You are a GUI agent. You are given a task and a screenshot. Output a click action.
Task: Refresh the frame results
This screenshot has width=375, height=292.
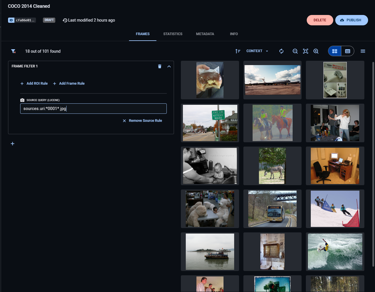click(x=281, y=51)
